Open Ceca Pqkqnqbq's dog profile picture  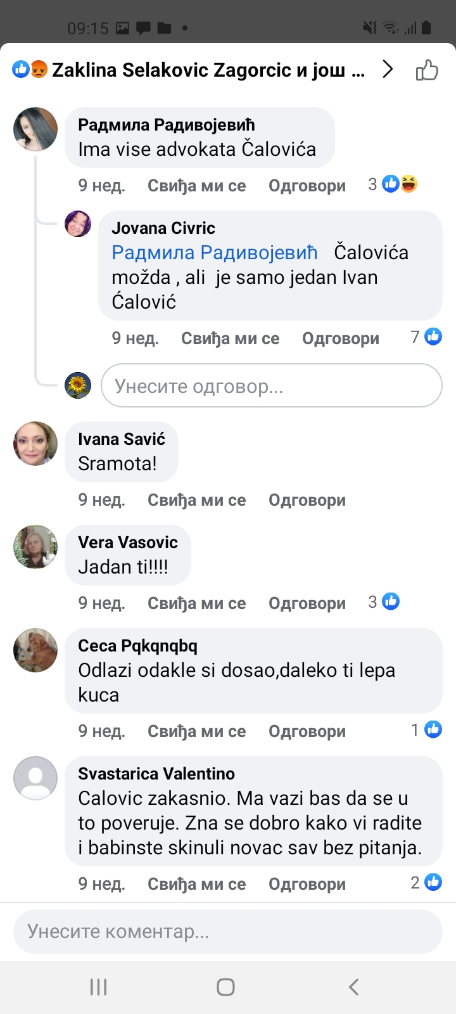click(x=35, y=650)
